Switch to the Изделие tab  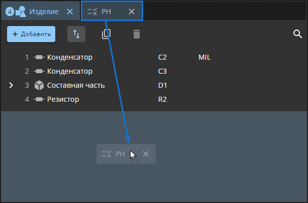[x=41, y=11]
